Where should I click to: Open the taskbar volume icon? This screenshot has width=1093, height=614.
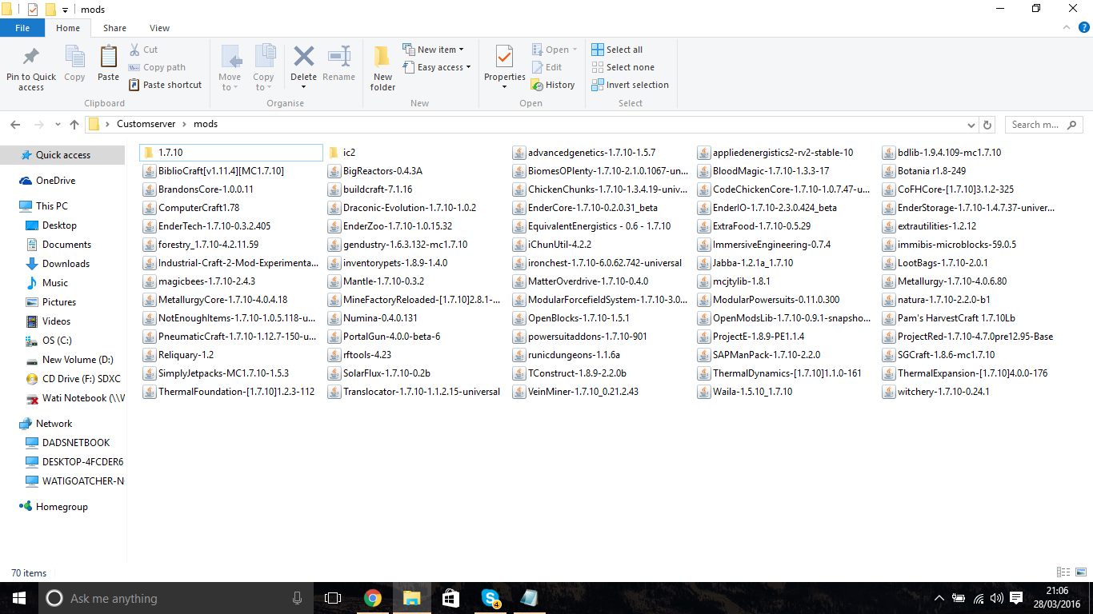coord(996,598)
